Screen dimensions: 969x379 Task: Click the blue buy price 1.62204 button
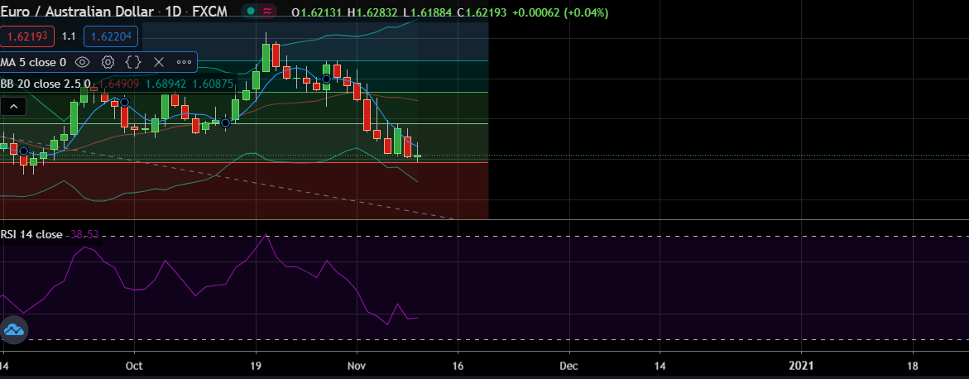coord(111,36)
